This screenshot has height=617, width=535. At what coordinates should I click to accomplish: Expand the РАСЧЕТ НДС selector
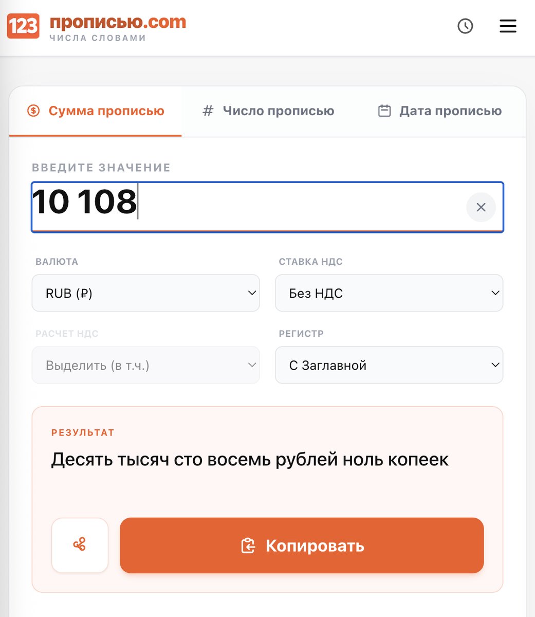(x=145, y=365)
